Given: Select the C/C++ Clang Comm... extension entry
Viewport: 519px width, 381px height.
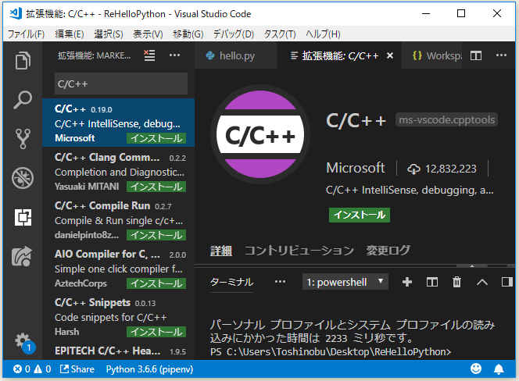Looking at the screenshot, I should pyautogui.click(x=119, y=171).
